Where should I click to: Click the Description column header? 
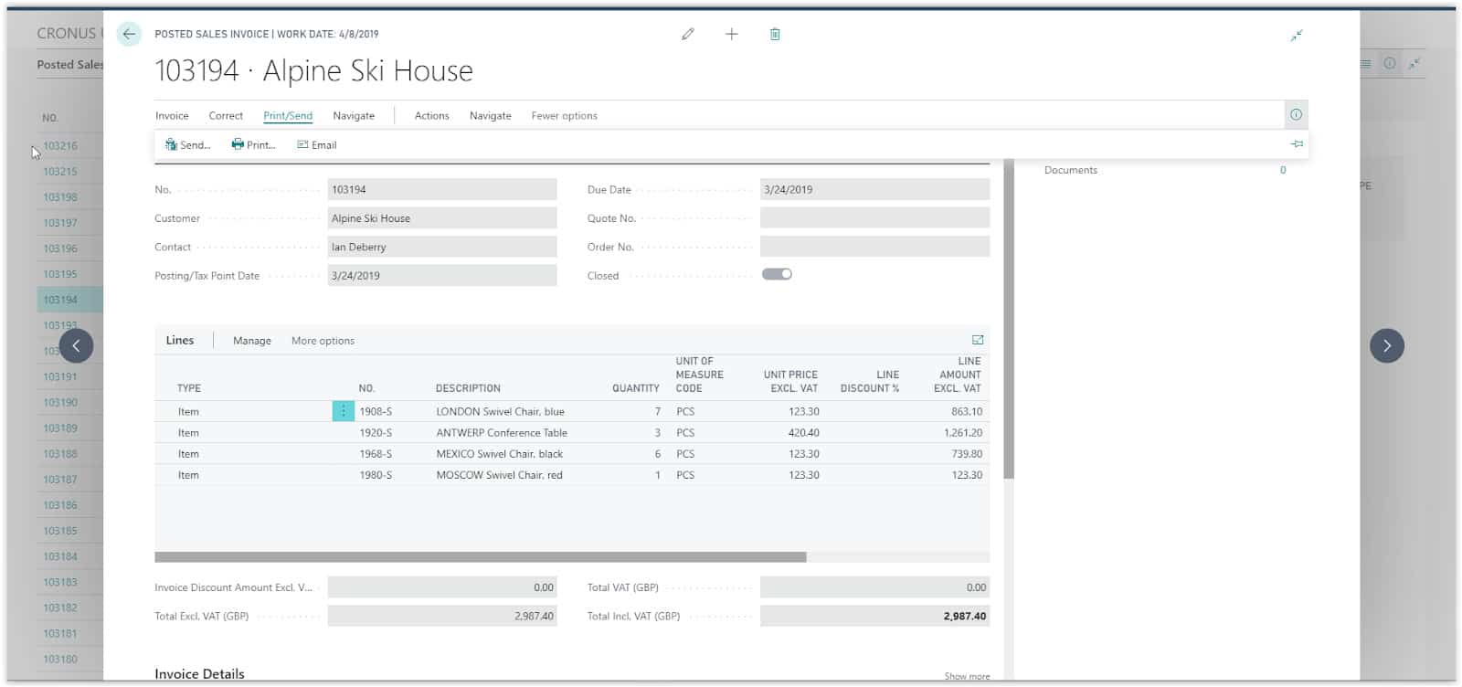click(x=468, y=388)
